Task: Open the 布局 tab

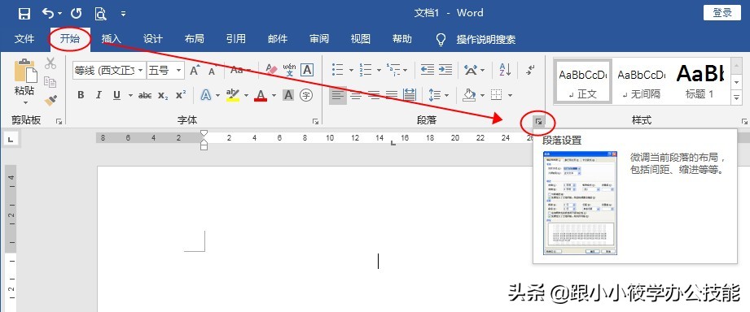Action: tap(194, 39)
